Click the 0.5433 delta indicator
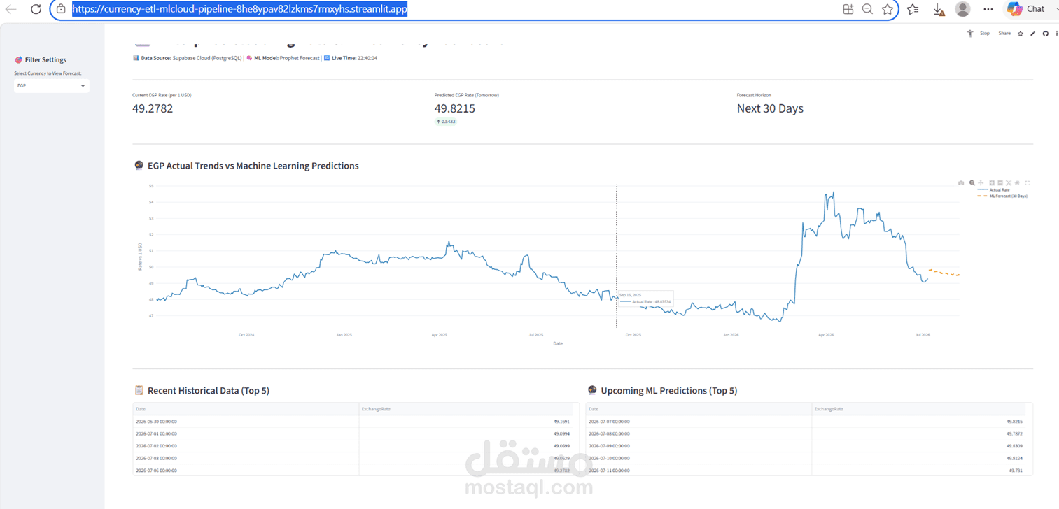The image size is (1059, 509). (445, 122)
